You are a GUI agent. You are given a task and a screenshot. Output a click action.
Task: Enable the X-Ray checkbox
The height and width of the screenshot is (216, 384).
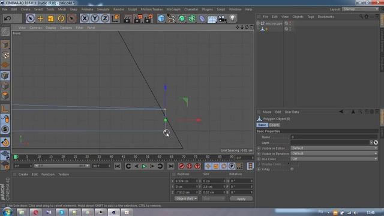click(292, 169)
